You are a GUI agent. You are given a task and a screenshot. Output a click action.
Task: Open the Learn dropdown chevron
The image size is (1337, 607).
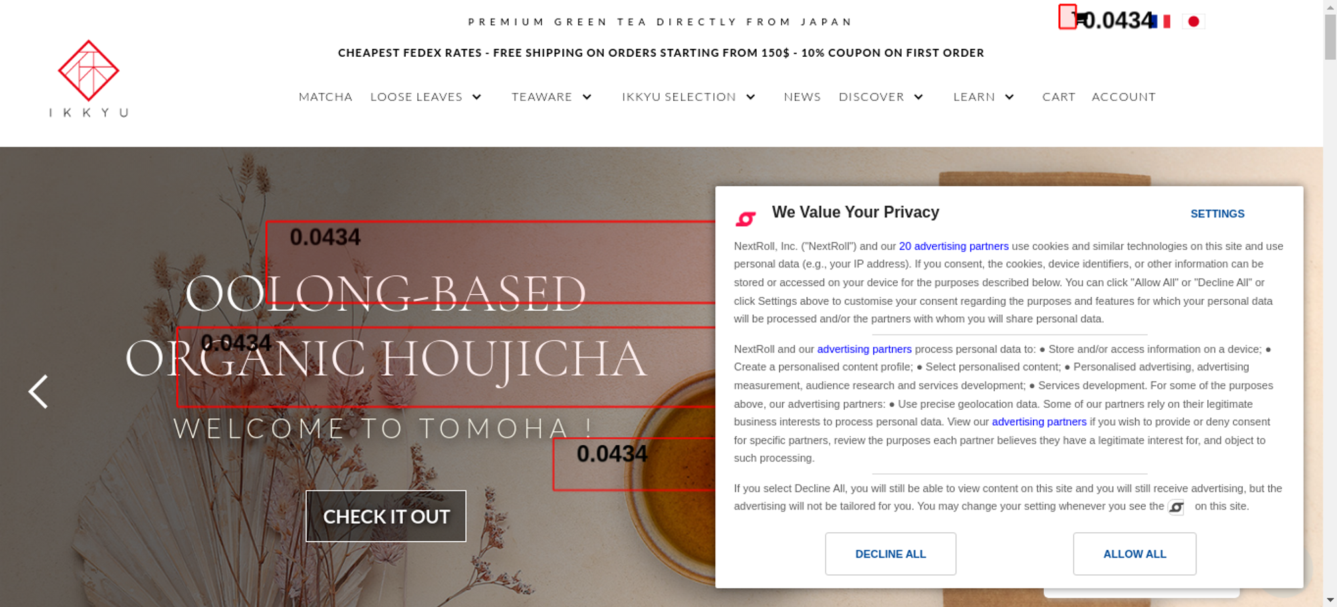click(1009, 97)
